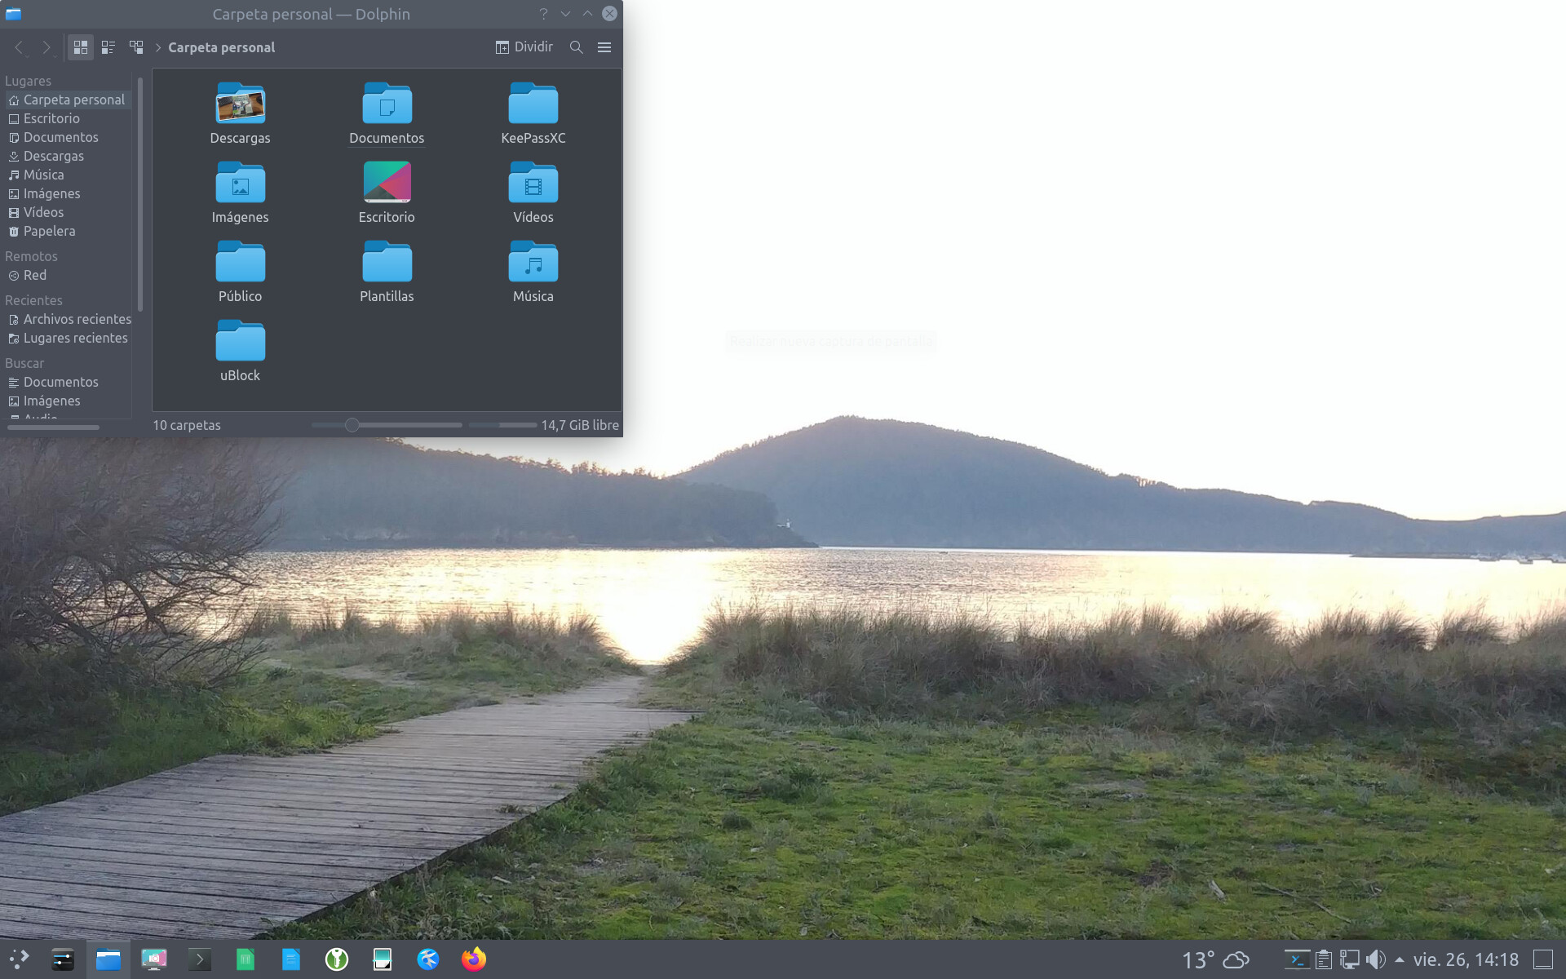Viewport: 1566px width, 979px height.
Task: Select the Documentos folder icon
Action: 387,104
